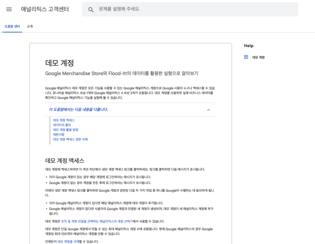This screenshot has width=315, height=244.
Task: Switch to the 도움말 센터 tab
Action: [12, 26]
